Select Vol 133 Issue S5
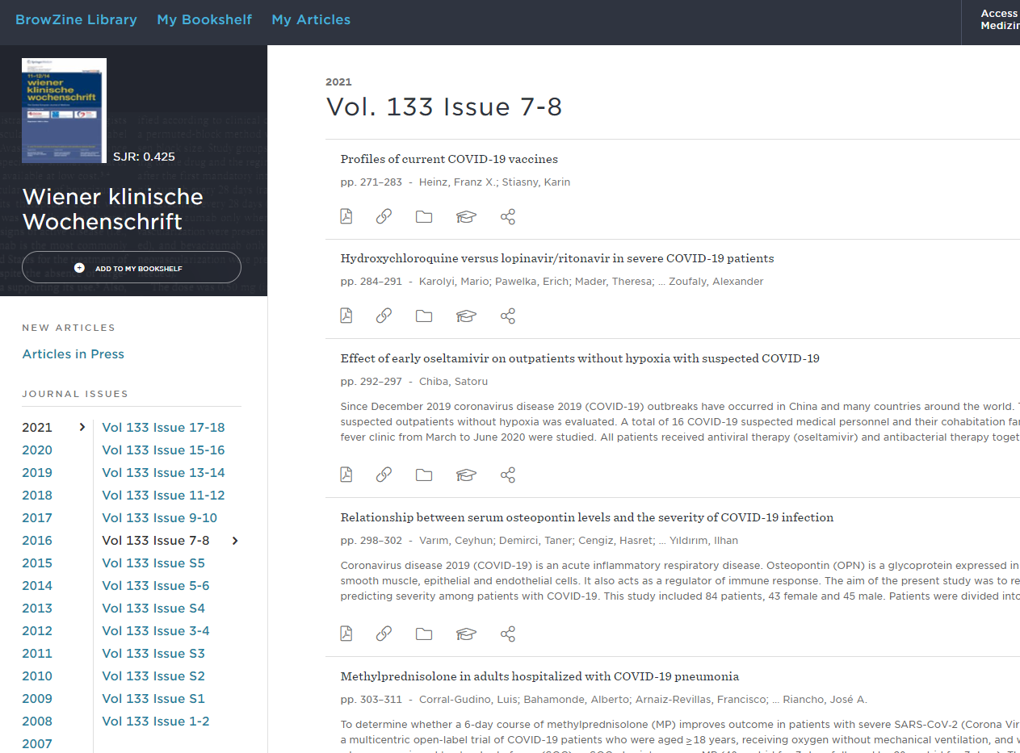The image size is (1020, 753). [x=153, y=563]
